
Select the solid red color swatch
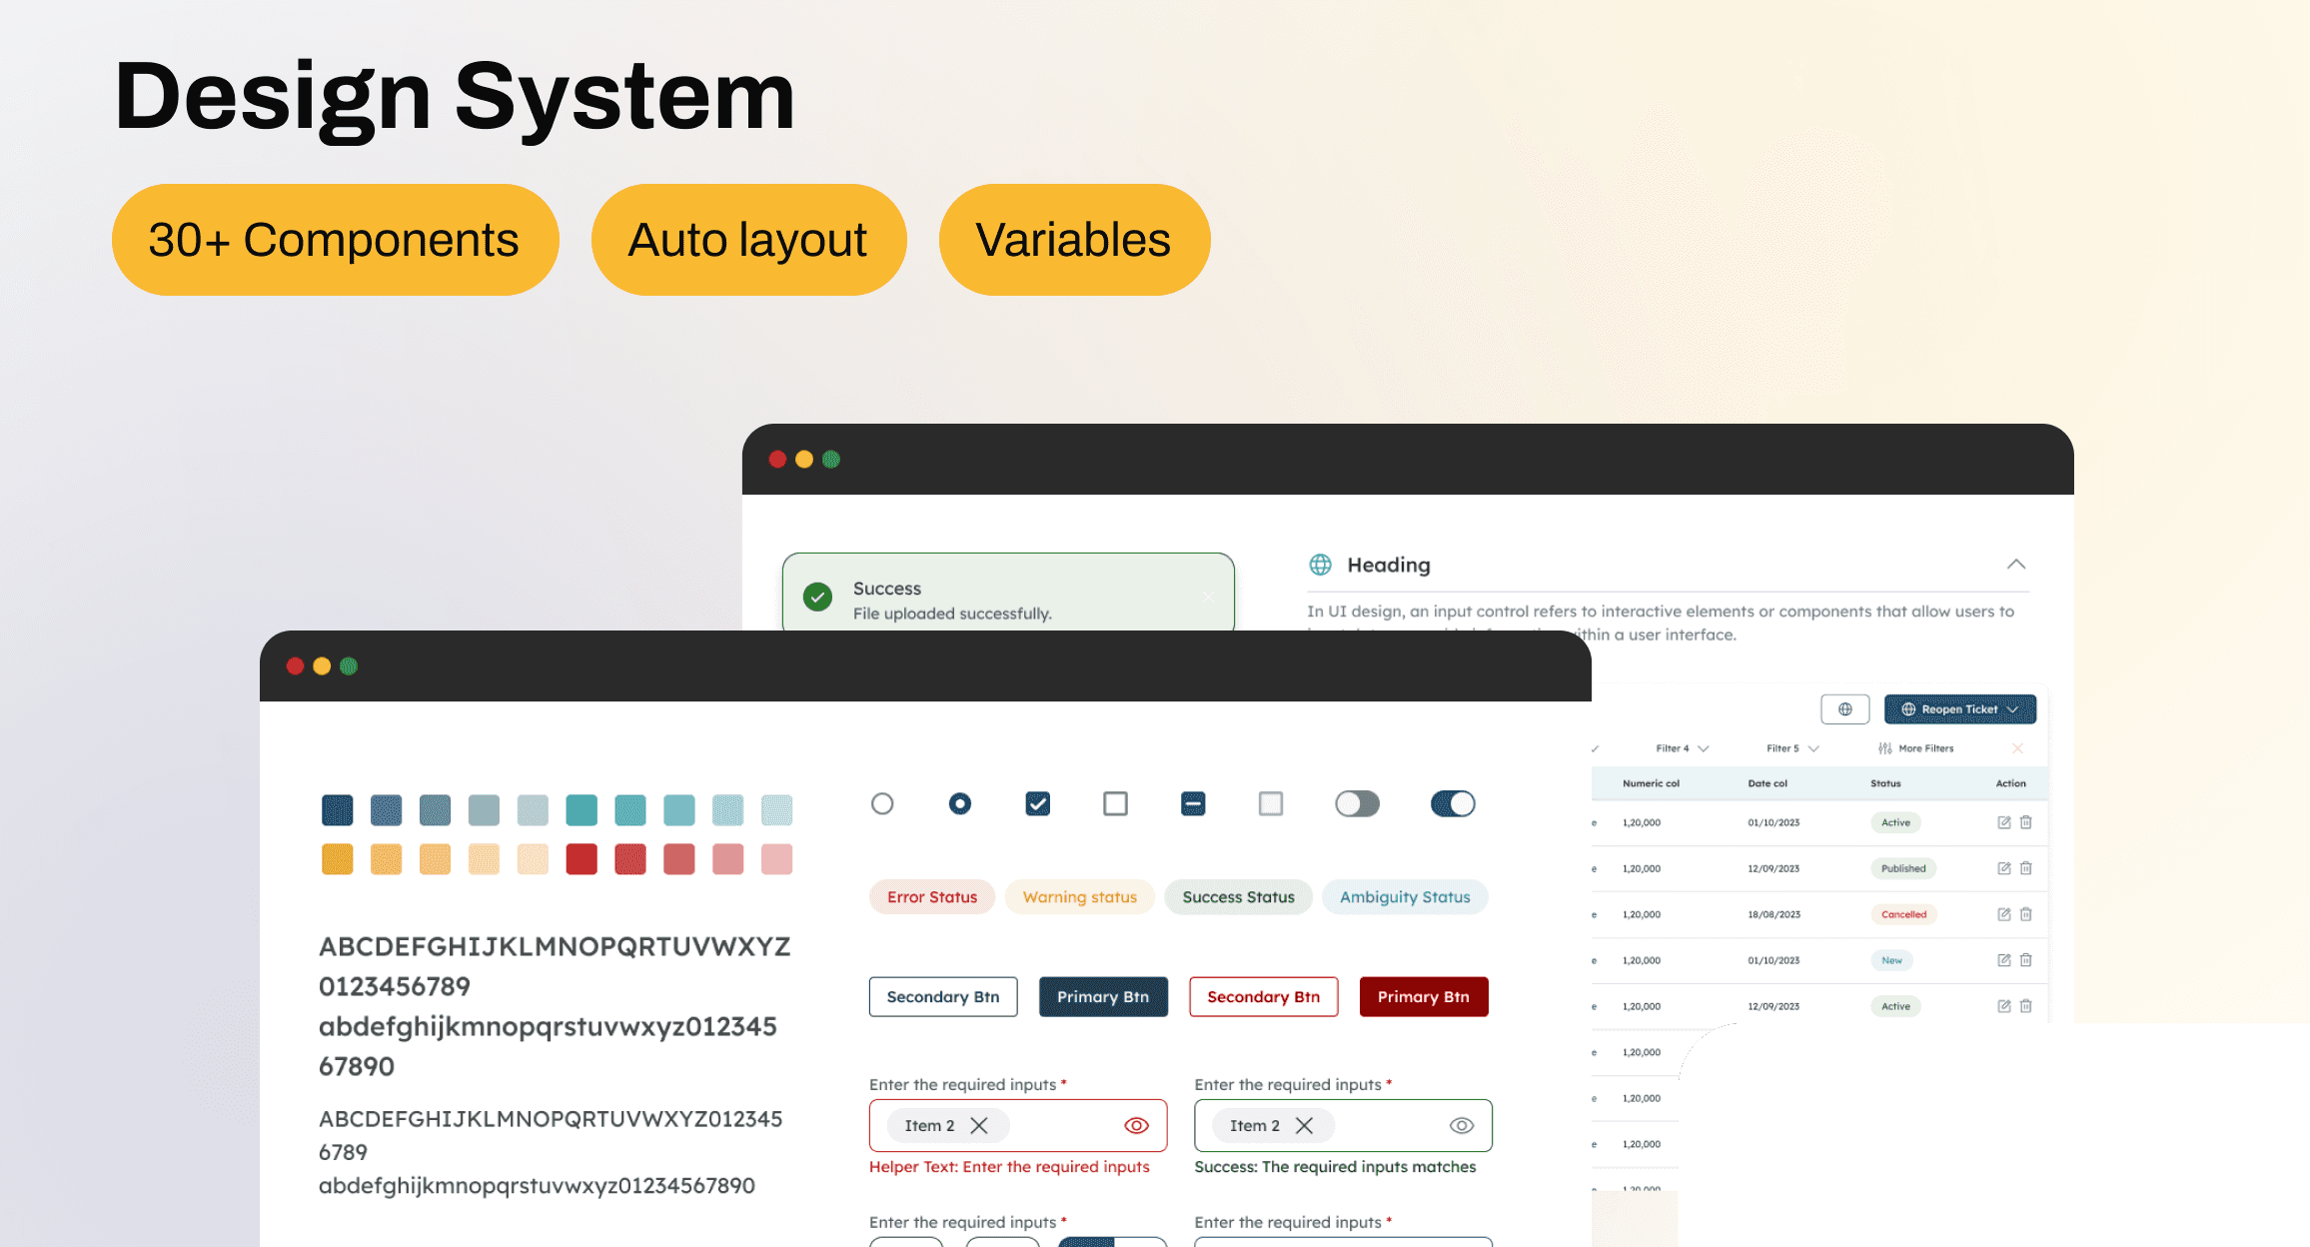click(x=581, y=859)
